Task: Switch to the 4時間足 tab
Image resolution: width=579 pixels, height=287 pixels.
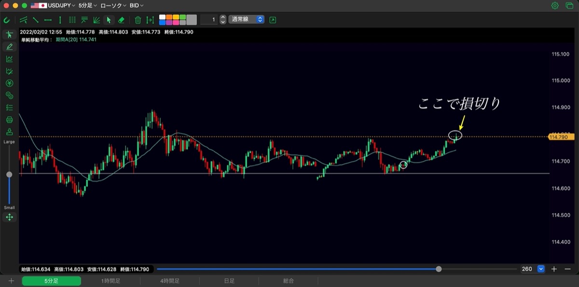Action: click(170, 281)
